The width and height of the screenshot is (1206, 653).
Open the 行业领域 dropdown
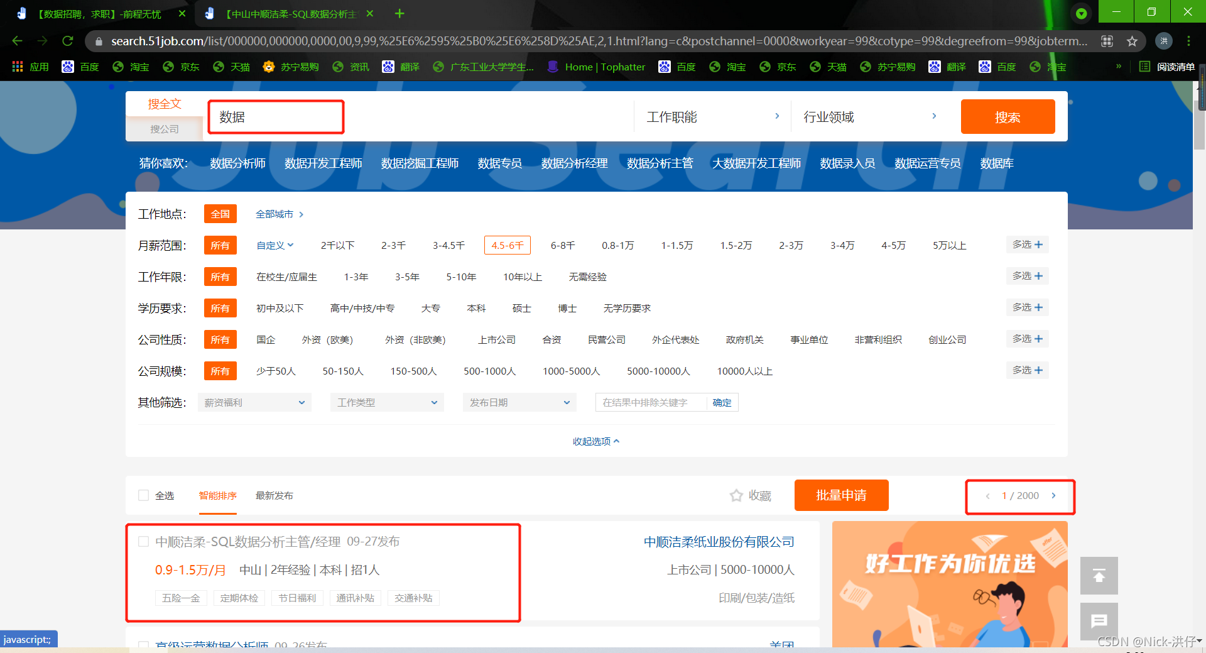coord(870,117)
